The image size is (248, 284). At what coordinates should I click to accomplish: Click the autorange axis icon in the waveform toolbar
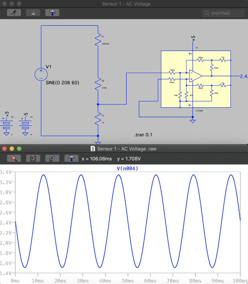point(33,158)
